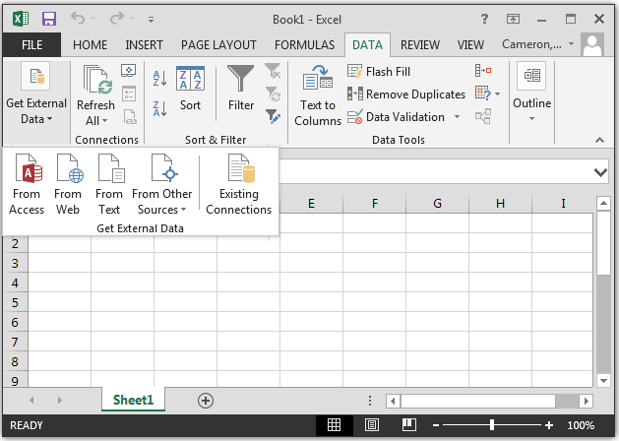Open the FORMULAS ribbon tab
The width and height of the screenshot is (619, 441).
[x=304, y=44]
